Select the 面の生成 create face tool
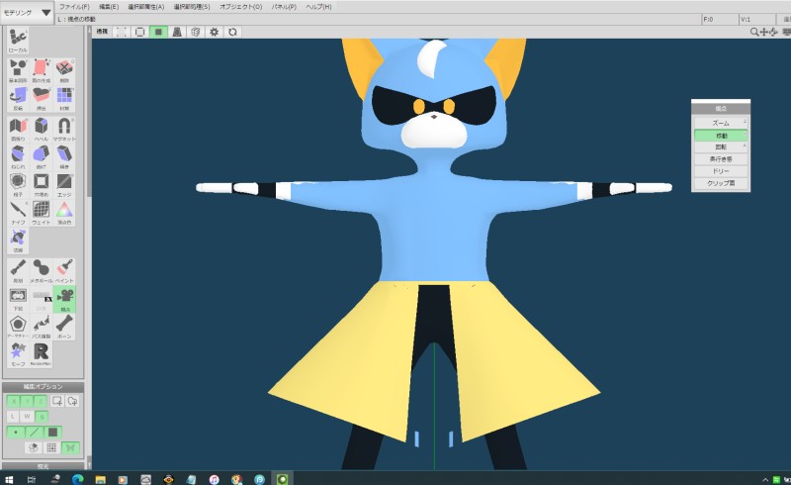The height and width of the screenshot is (485, 791). [x=41, y=70]
